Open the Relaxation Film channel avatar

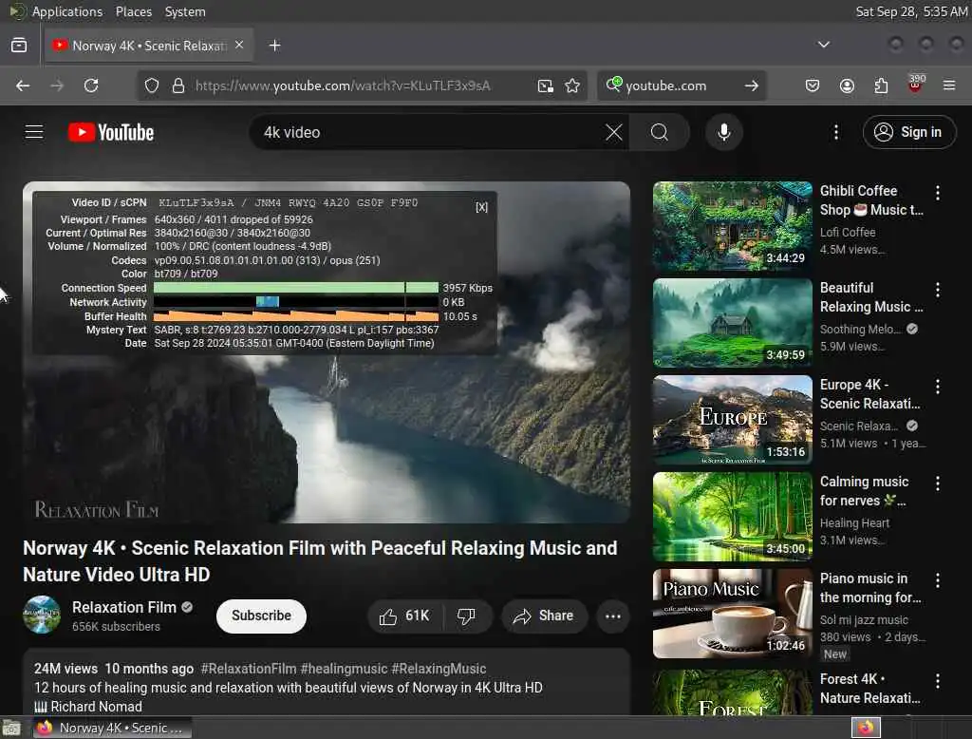point(42,615)
